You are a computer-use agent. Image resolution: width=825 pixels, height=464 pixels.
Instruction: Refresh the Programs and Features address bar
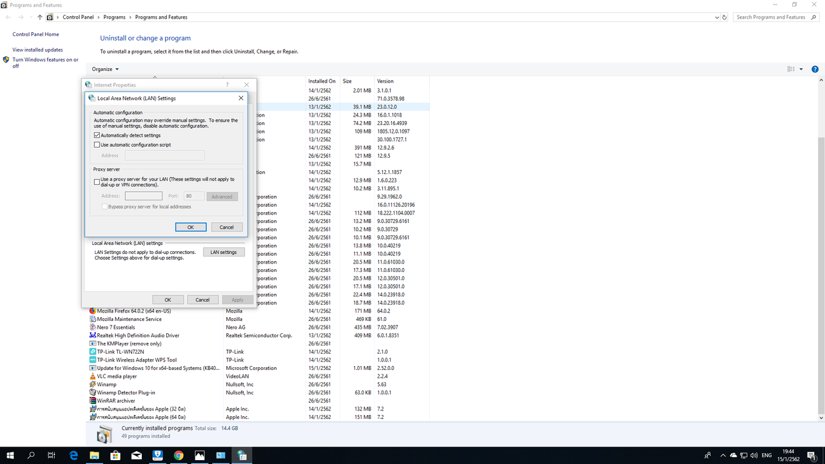pyautogui.click(x=725, y=17)
